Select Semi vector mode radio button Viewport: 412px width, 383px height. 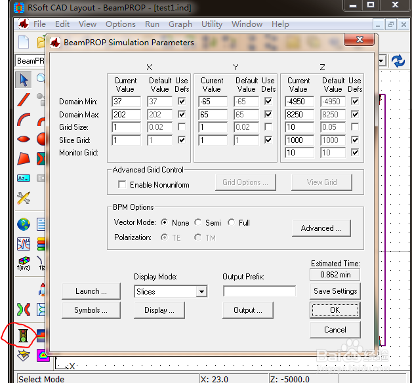[x=198, y=222]
